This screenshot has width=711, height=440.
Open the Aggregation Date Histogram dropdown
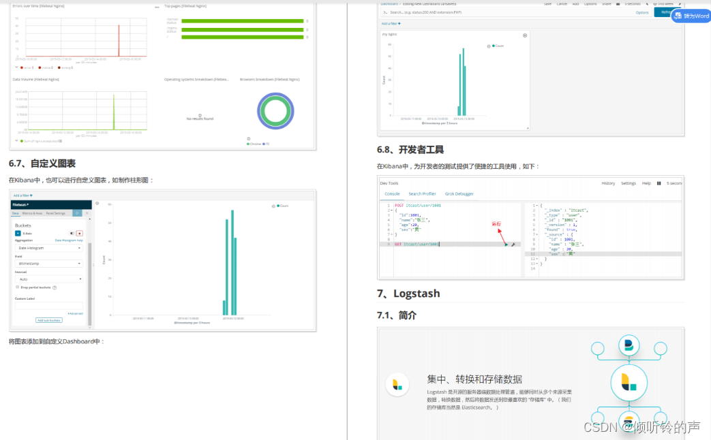point(49,248)
